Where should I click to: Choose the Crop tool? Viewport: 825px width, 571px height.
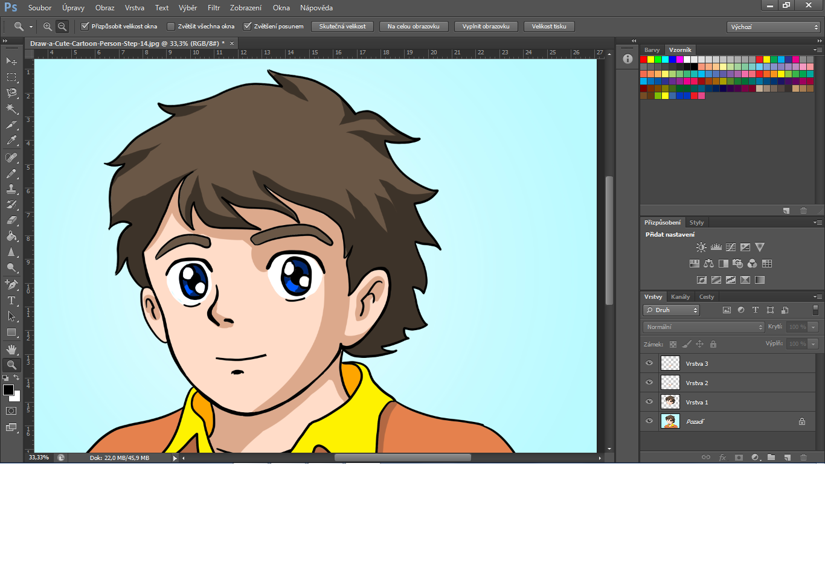click(11, 125)
